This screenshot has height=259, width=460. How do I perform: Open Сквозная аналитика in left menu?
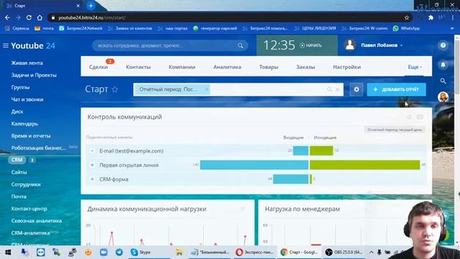coord(37,221)
